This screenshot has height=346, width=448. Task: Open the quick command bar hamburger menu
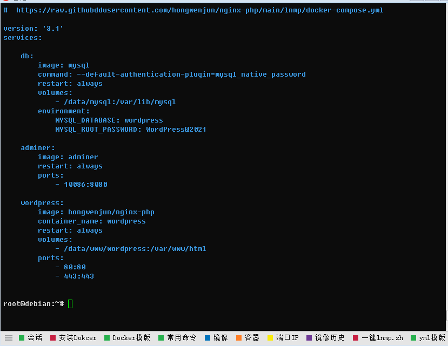tap(8, 338)
